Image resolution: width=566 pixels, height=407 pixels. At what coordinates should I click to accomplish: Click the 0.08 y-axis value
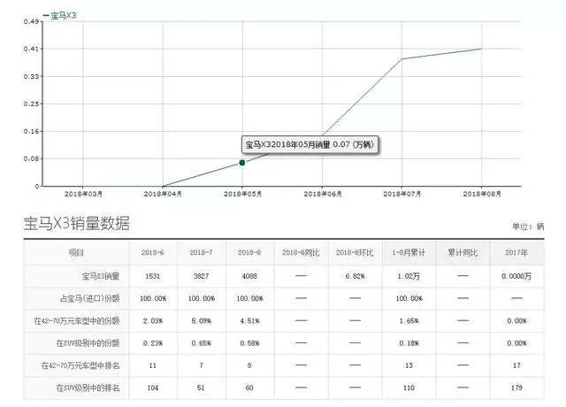coord(31,159)
